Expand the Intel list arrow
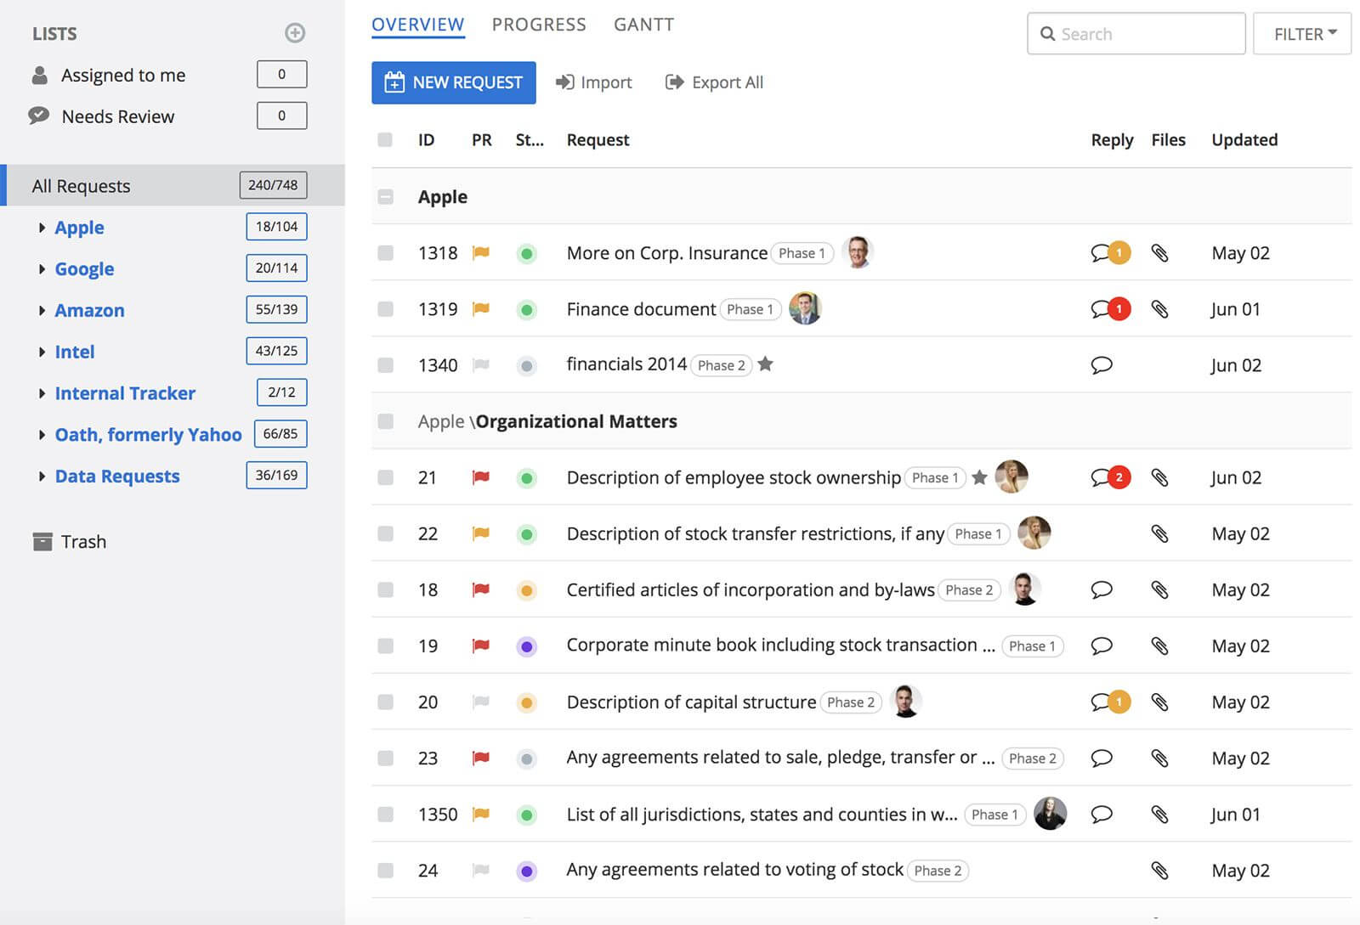The height and width of the screenshot is (925, 1360). point(42,352)
